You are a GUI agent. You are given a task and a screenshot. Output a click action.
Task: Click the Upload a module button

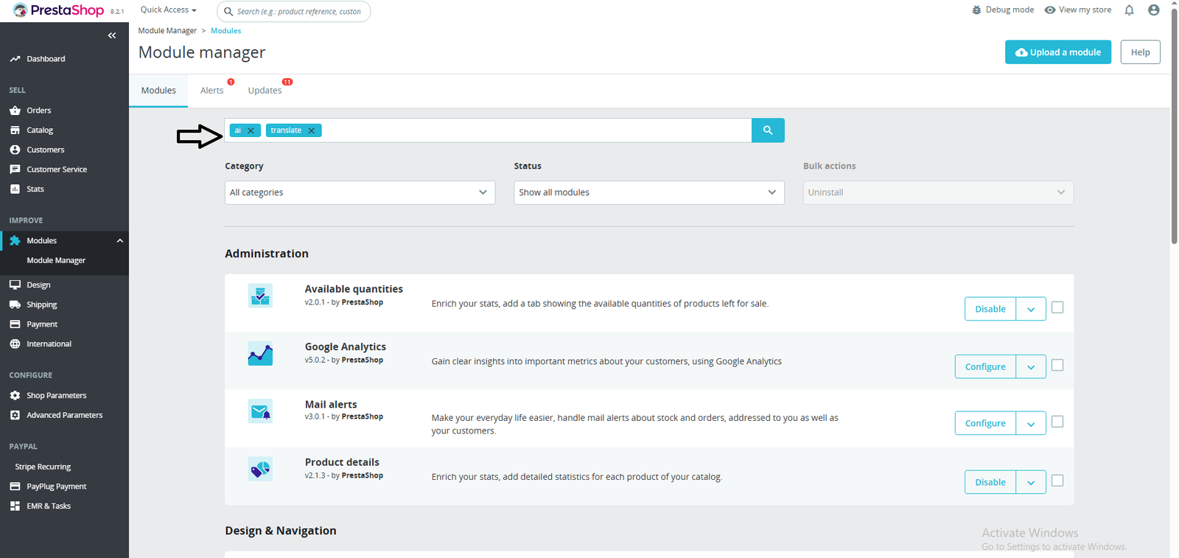[x=1058, y=52]
